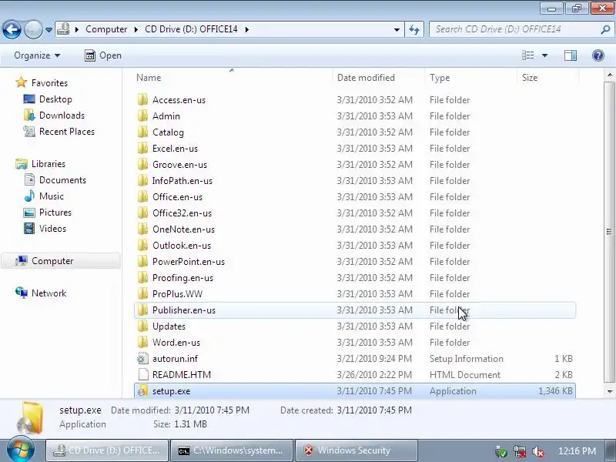Expand arrow after OFFICE14 breadcrumb
The width and height of the screenshot is (616, 462).
(x=246, y=29)
